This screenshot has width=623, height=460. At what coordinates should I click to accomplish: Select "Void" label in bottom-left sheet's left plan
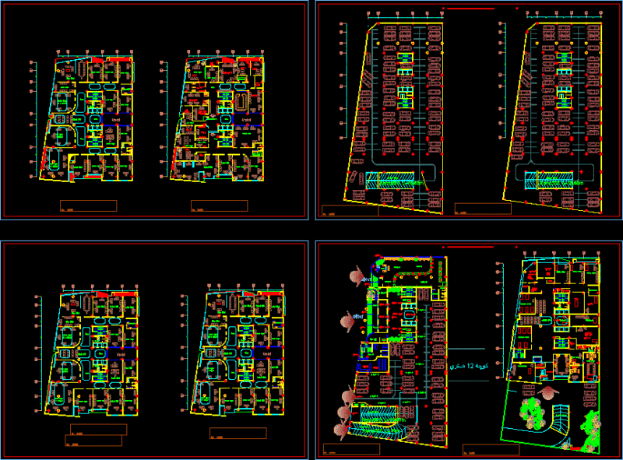pos(121,354)
